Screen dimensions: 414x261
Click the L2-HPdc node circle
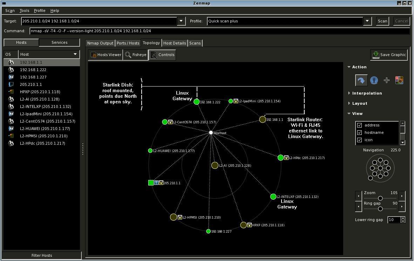click(x=281, y=158)
